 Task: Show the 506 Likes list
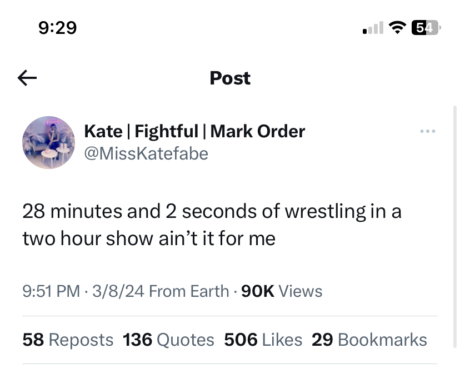[263, 340]
